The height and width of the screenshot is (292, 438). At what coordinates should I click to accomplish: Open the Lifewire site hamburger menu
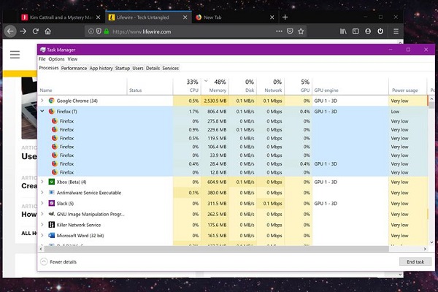(x=15, y=55)
